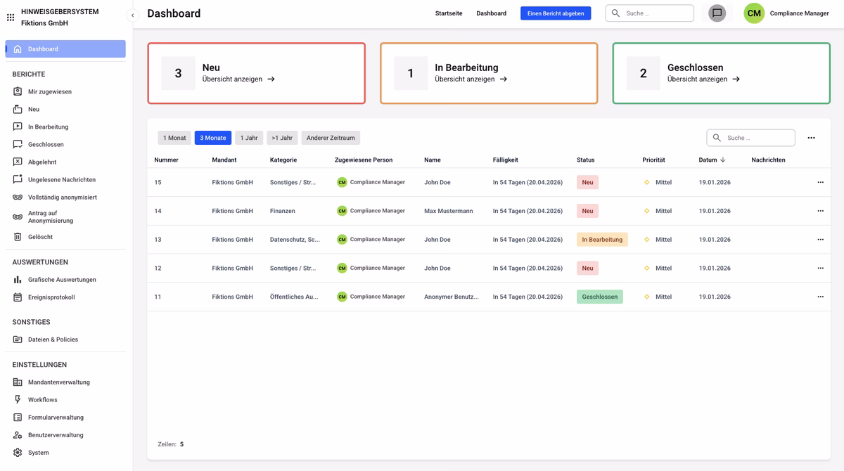Image resolution: width=844 pixels, height=471 pixels.
Task: Open Mir zugewiesen reports in sidebar
Action: click(x=49, y=92)
